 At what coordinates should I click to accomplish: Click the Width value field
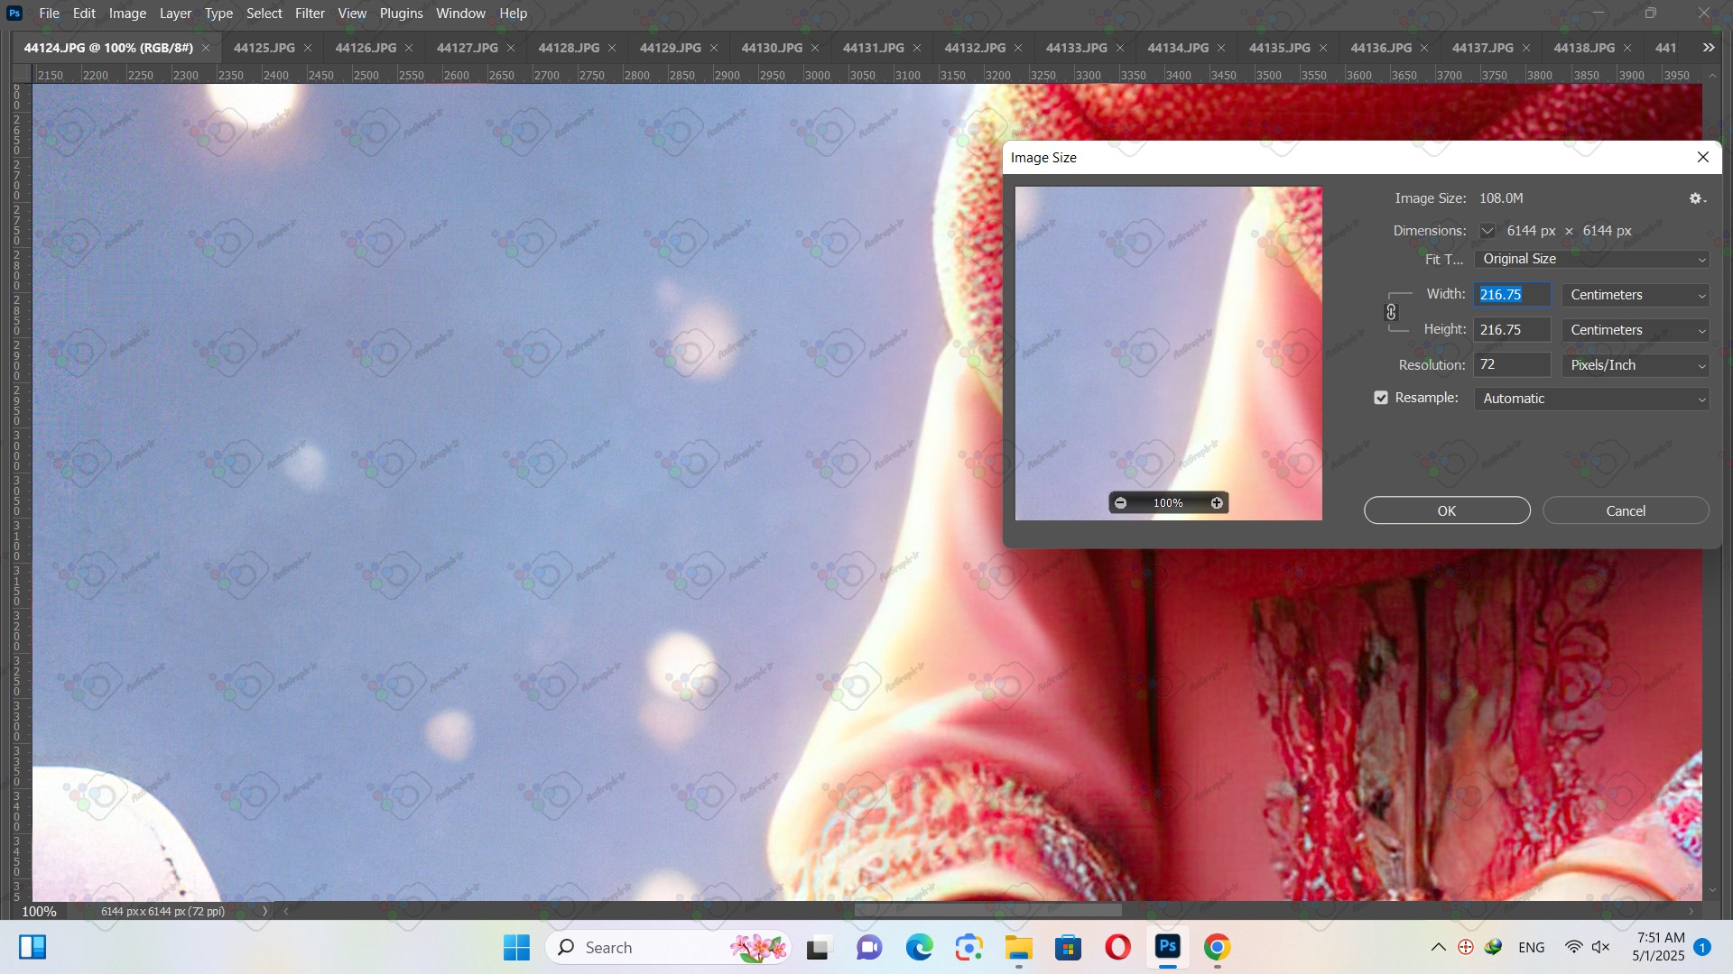tap(1512, 295)
